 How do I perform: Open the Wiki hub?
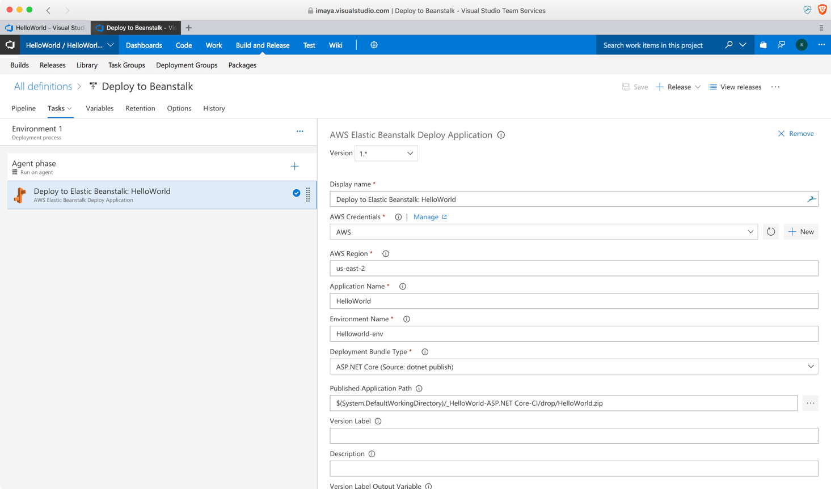[x=336, y=45]
